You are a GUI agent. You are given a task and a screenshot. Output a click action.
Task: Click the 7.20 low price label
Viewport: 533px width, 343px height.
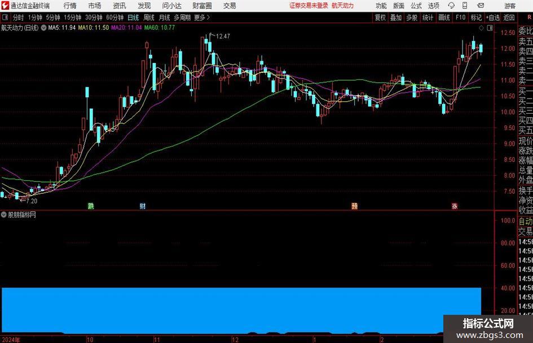click(32, 201)
